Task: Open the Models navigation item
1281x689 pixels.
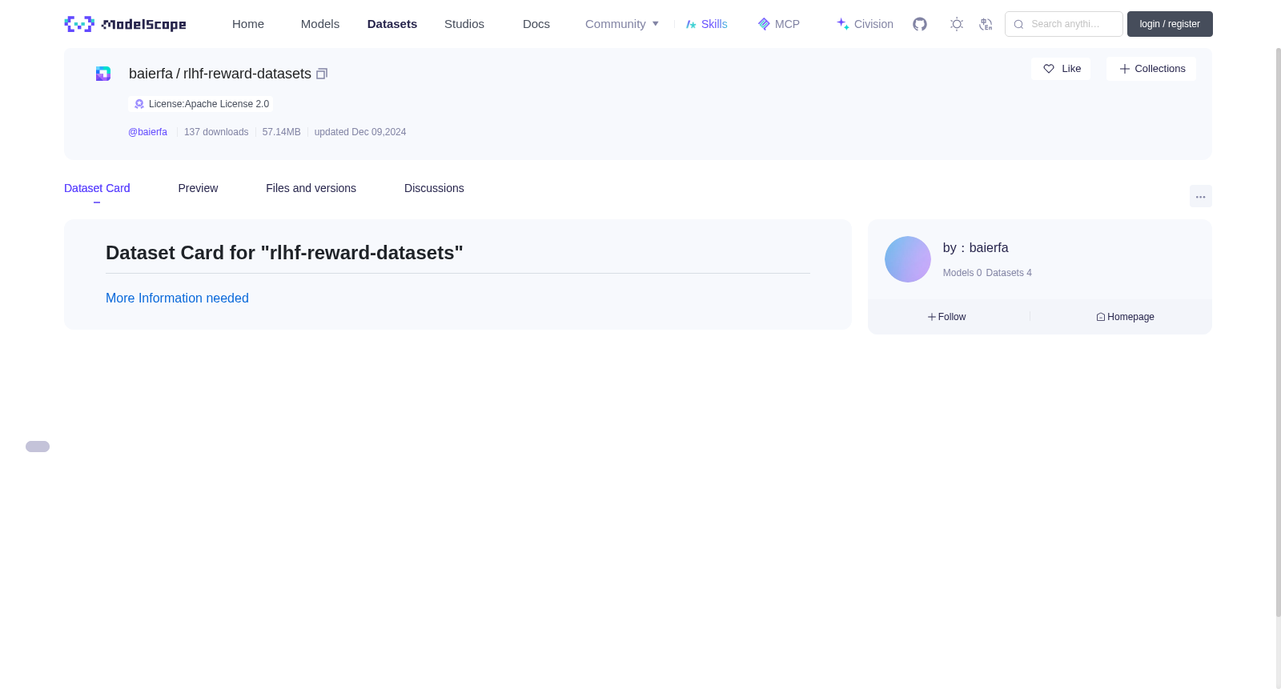Action: point(320,24)
